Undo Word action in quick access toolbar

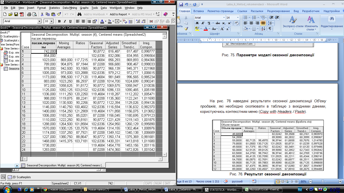(186, 5)
